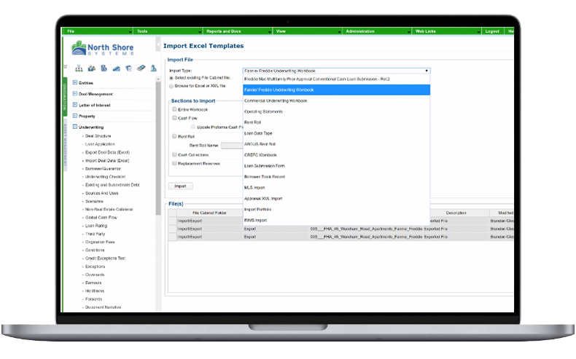
Task: Open Global Cash Flow tree item
Action: tap(101, 218)
